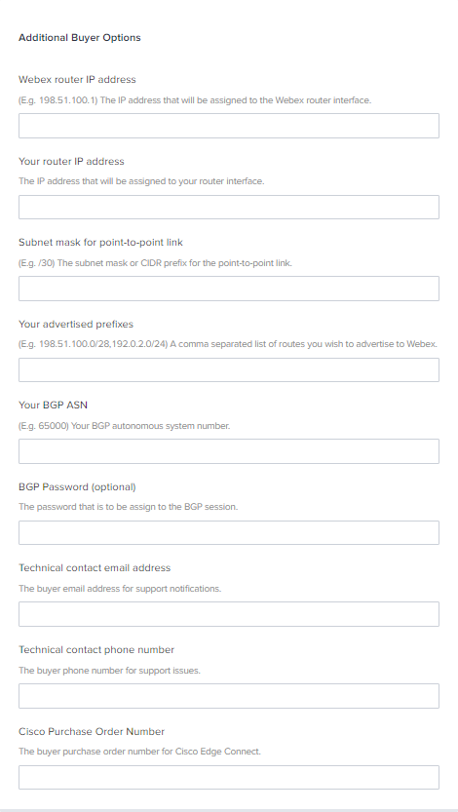Click the BGP Password (optional) text field
The width and height of the screenshot is (458, 812).
coord(229,532)
